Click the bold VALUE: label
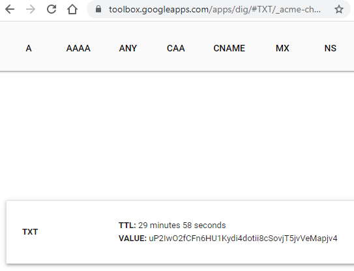Viewport: 354px width, 271px height. (132, 239)
